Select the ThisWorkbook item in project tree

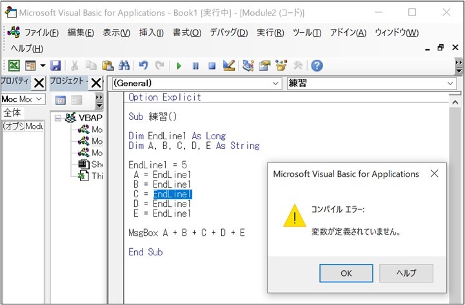pos(90,176)
